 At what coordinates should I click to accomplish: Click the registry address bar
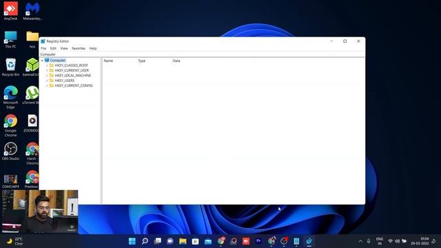tap(202, 54)
